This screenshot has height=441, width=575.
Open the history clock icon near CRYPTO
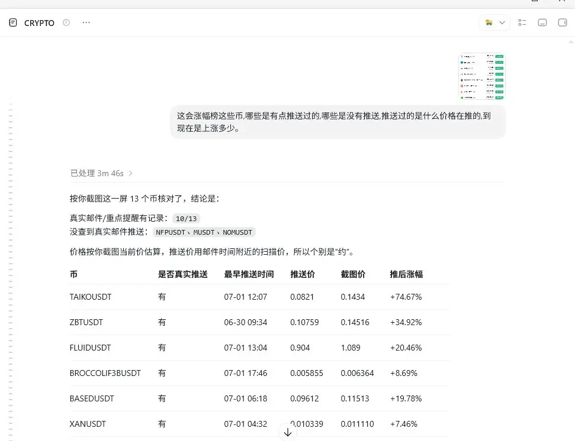(66, 22)
